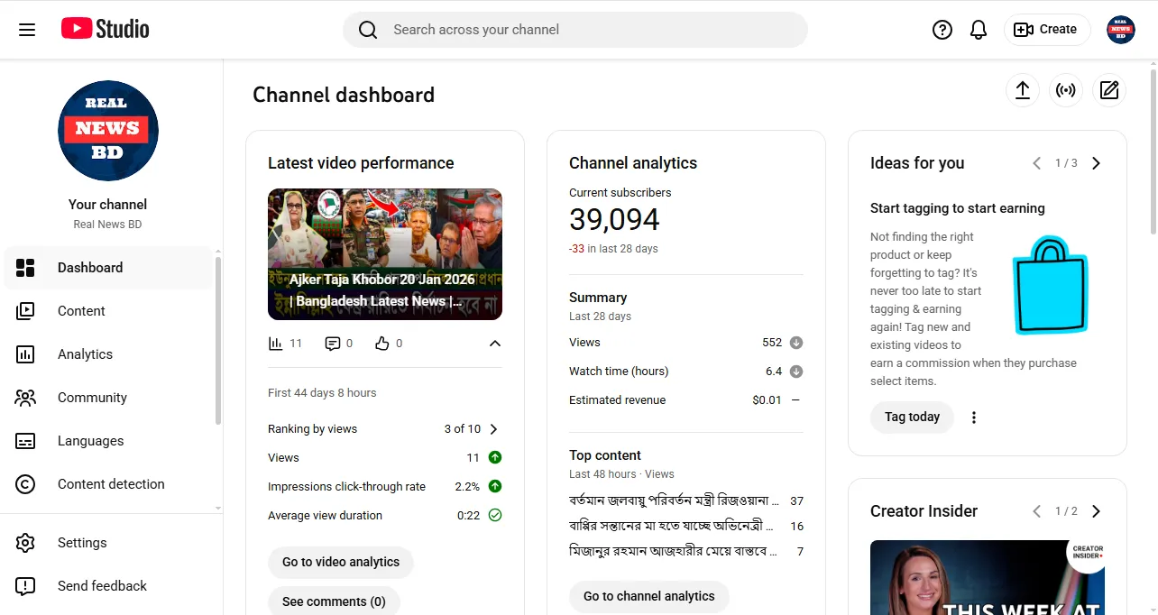Go to previous Ideas for you card
The width and height of the screenshot is (1158, 615).
pos(1036,163)
